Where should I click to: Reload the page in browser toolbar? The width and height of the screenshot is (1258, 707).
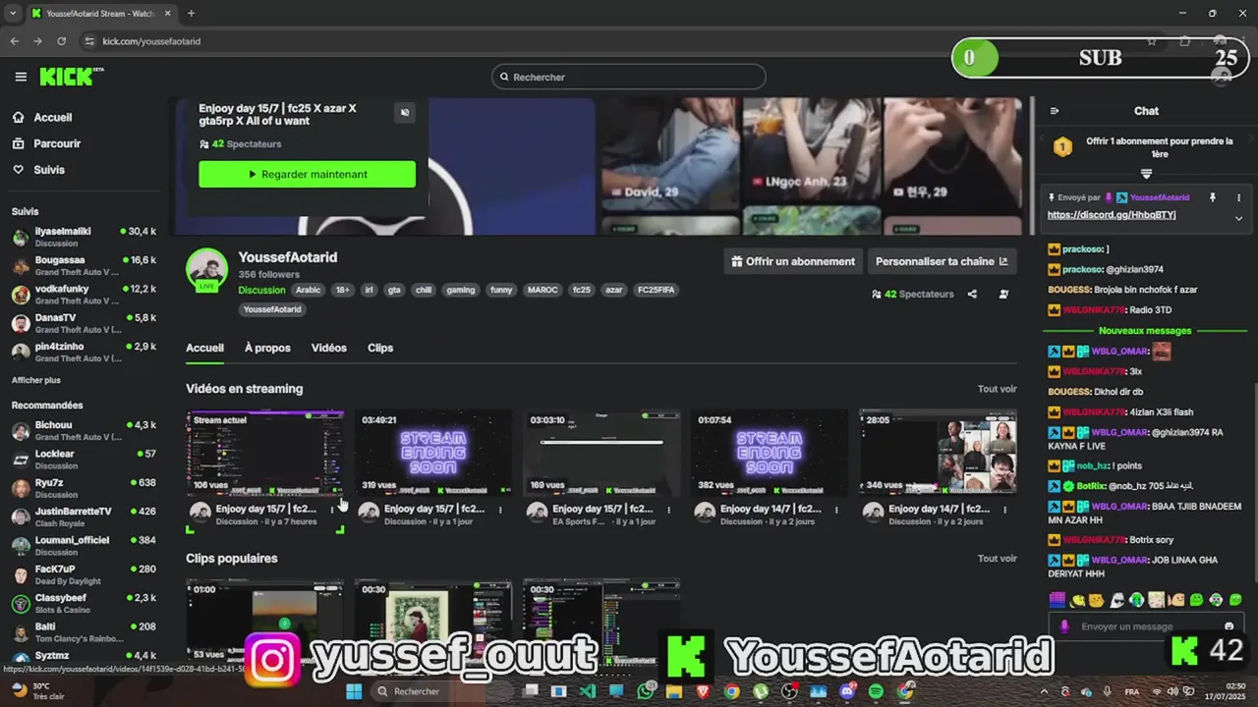pos(61,41)
